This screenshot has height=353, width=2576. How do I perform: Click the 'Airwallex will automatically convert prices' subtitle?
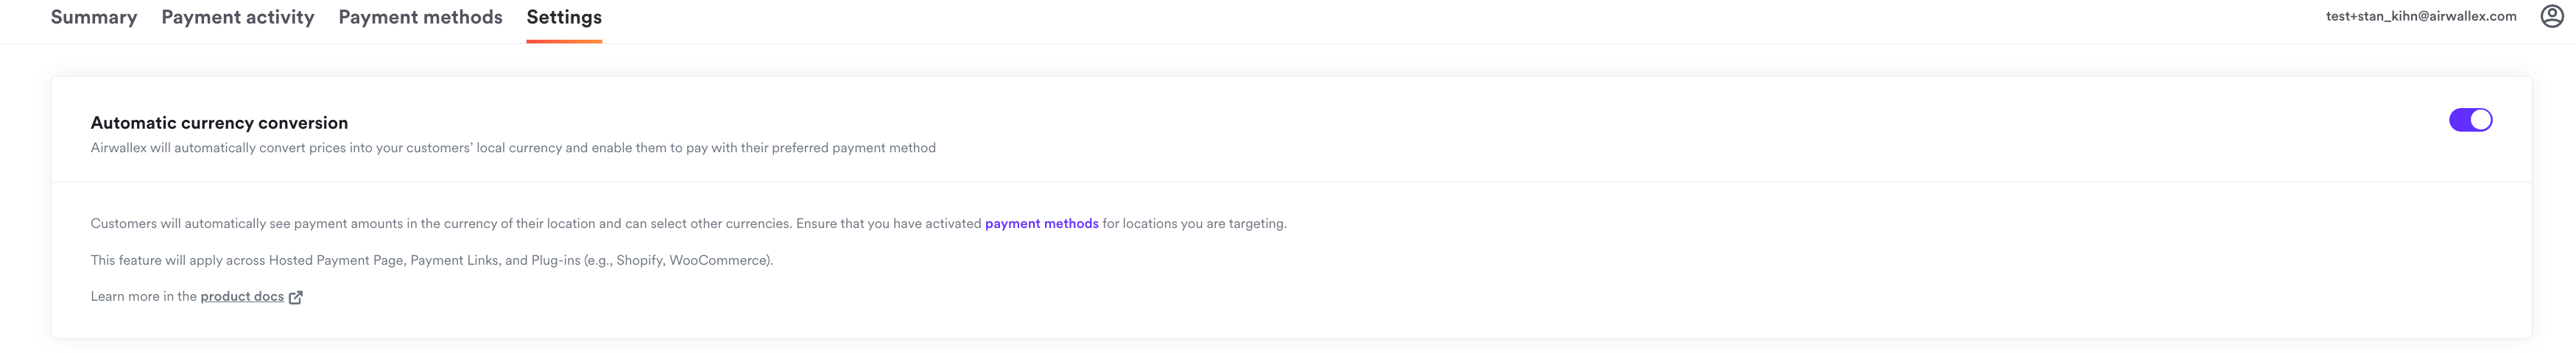pyautogui.click(x=513, y=148)
